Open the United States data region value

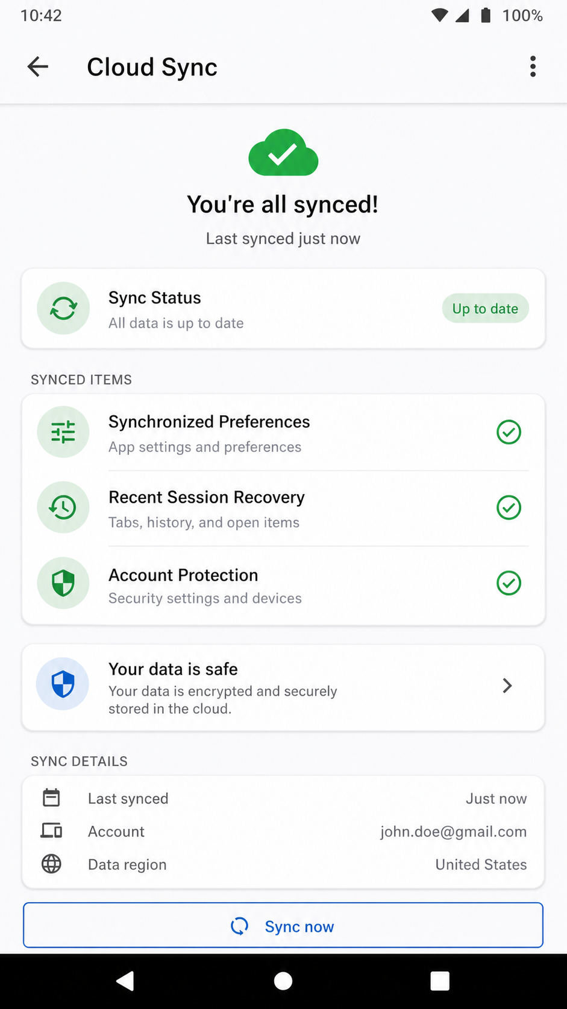481,865
